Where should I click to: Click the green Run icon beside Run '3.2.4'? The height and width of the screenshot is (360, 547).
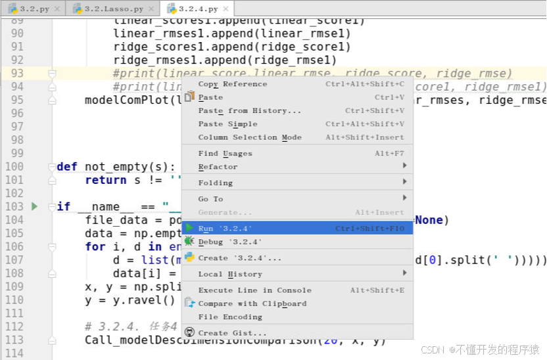click(x=189, y=228)
